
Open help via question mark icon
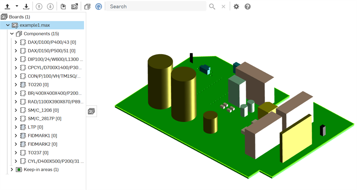click(248, 6)
